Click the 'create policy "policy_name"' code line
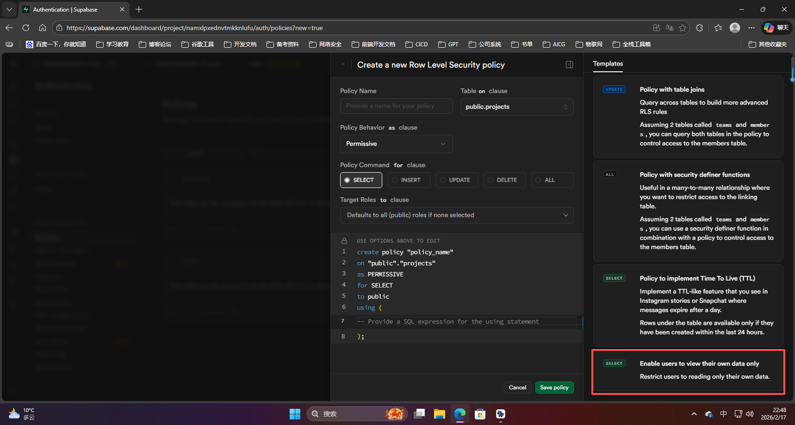Image resolution: width=795 pixels, height=425 pixels. 405,252
